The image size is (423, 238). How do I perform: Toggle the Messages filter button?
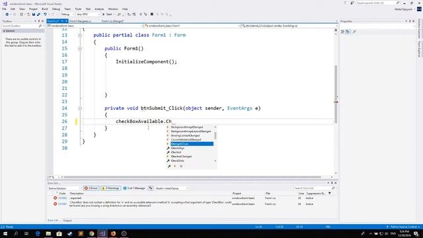click(134, 188)
